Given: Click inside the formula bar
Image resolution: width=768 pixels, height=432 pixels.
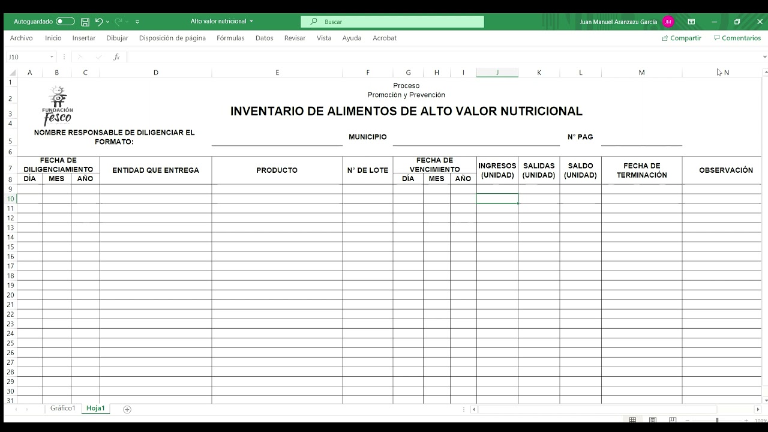Looking at the screenshot, I should (443, 57).
